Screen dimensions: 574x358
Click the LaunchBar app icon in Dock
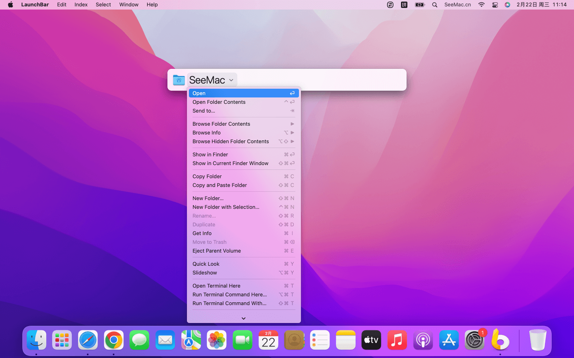click(500, 339)
